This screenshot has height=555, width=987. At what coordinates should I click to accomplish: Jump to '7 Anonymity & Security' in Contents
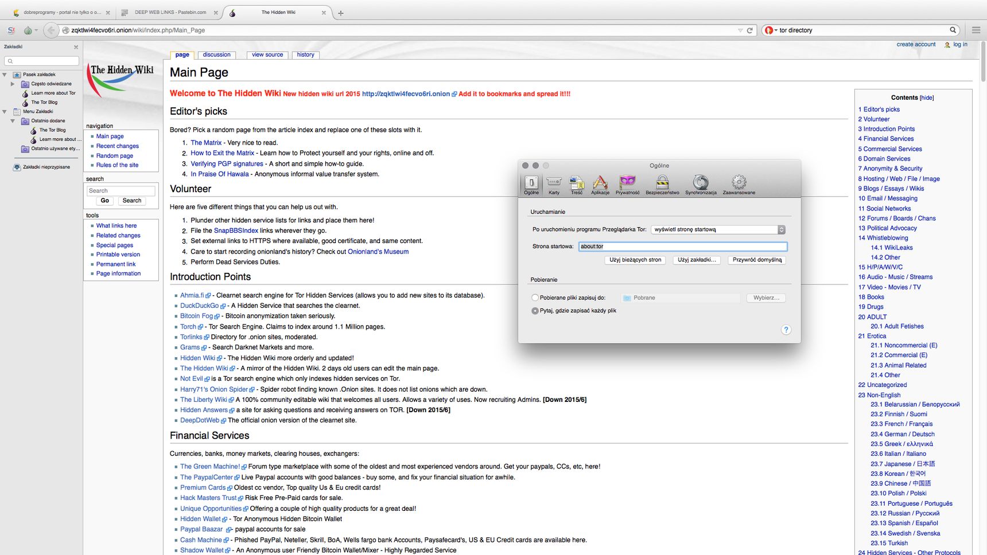(890, 169)
